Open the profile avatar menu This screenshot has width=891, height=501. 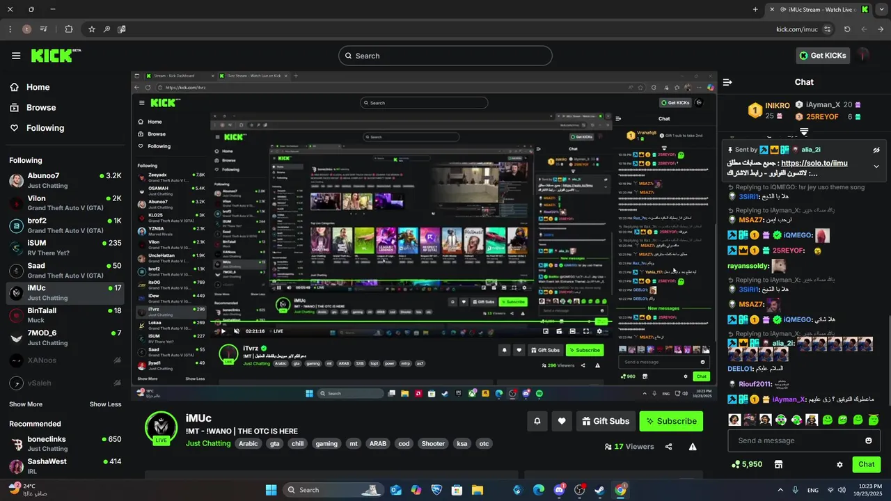point(864,55)
